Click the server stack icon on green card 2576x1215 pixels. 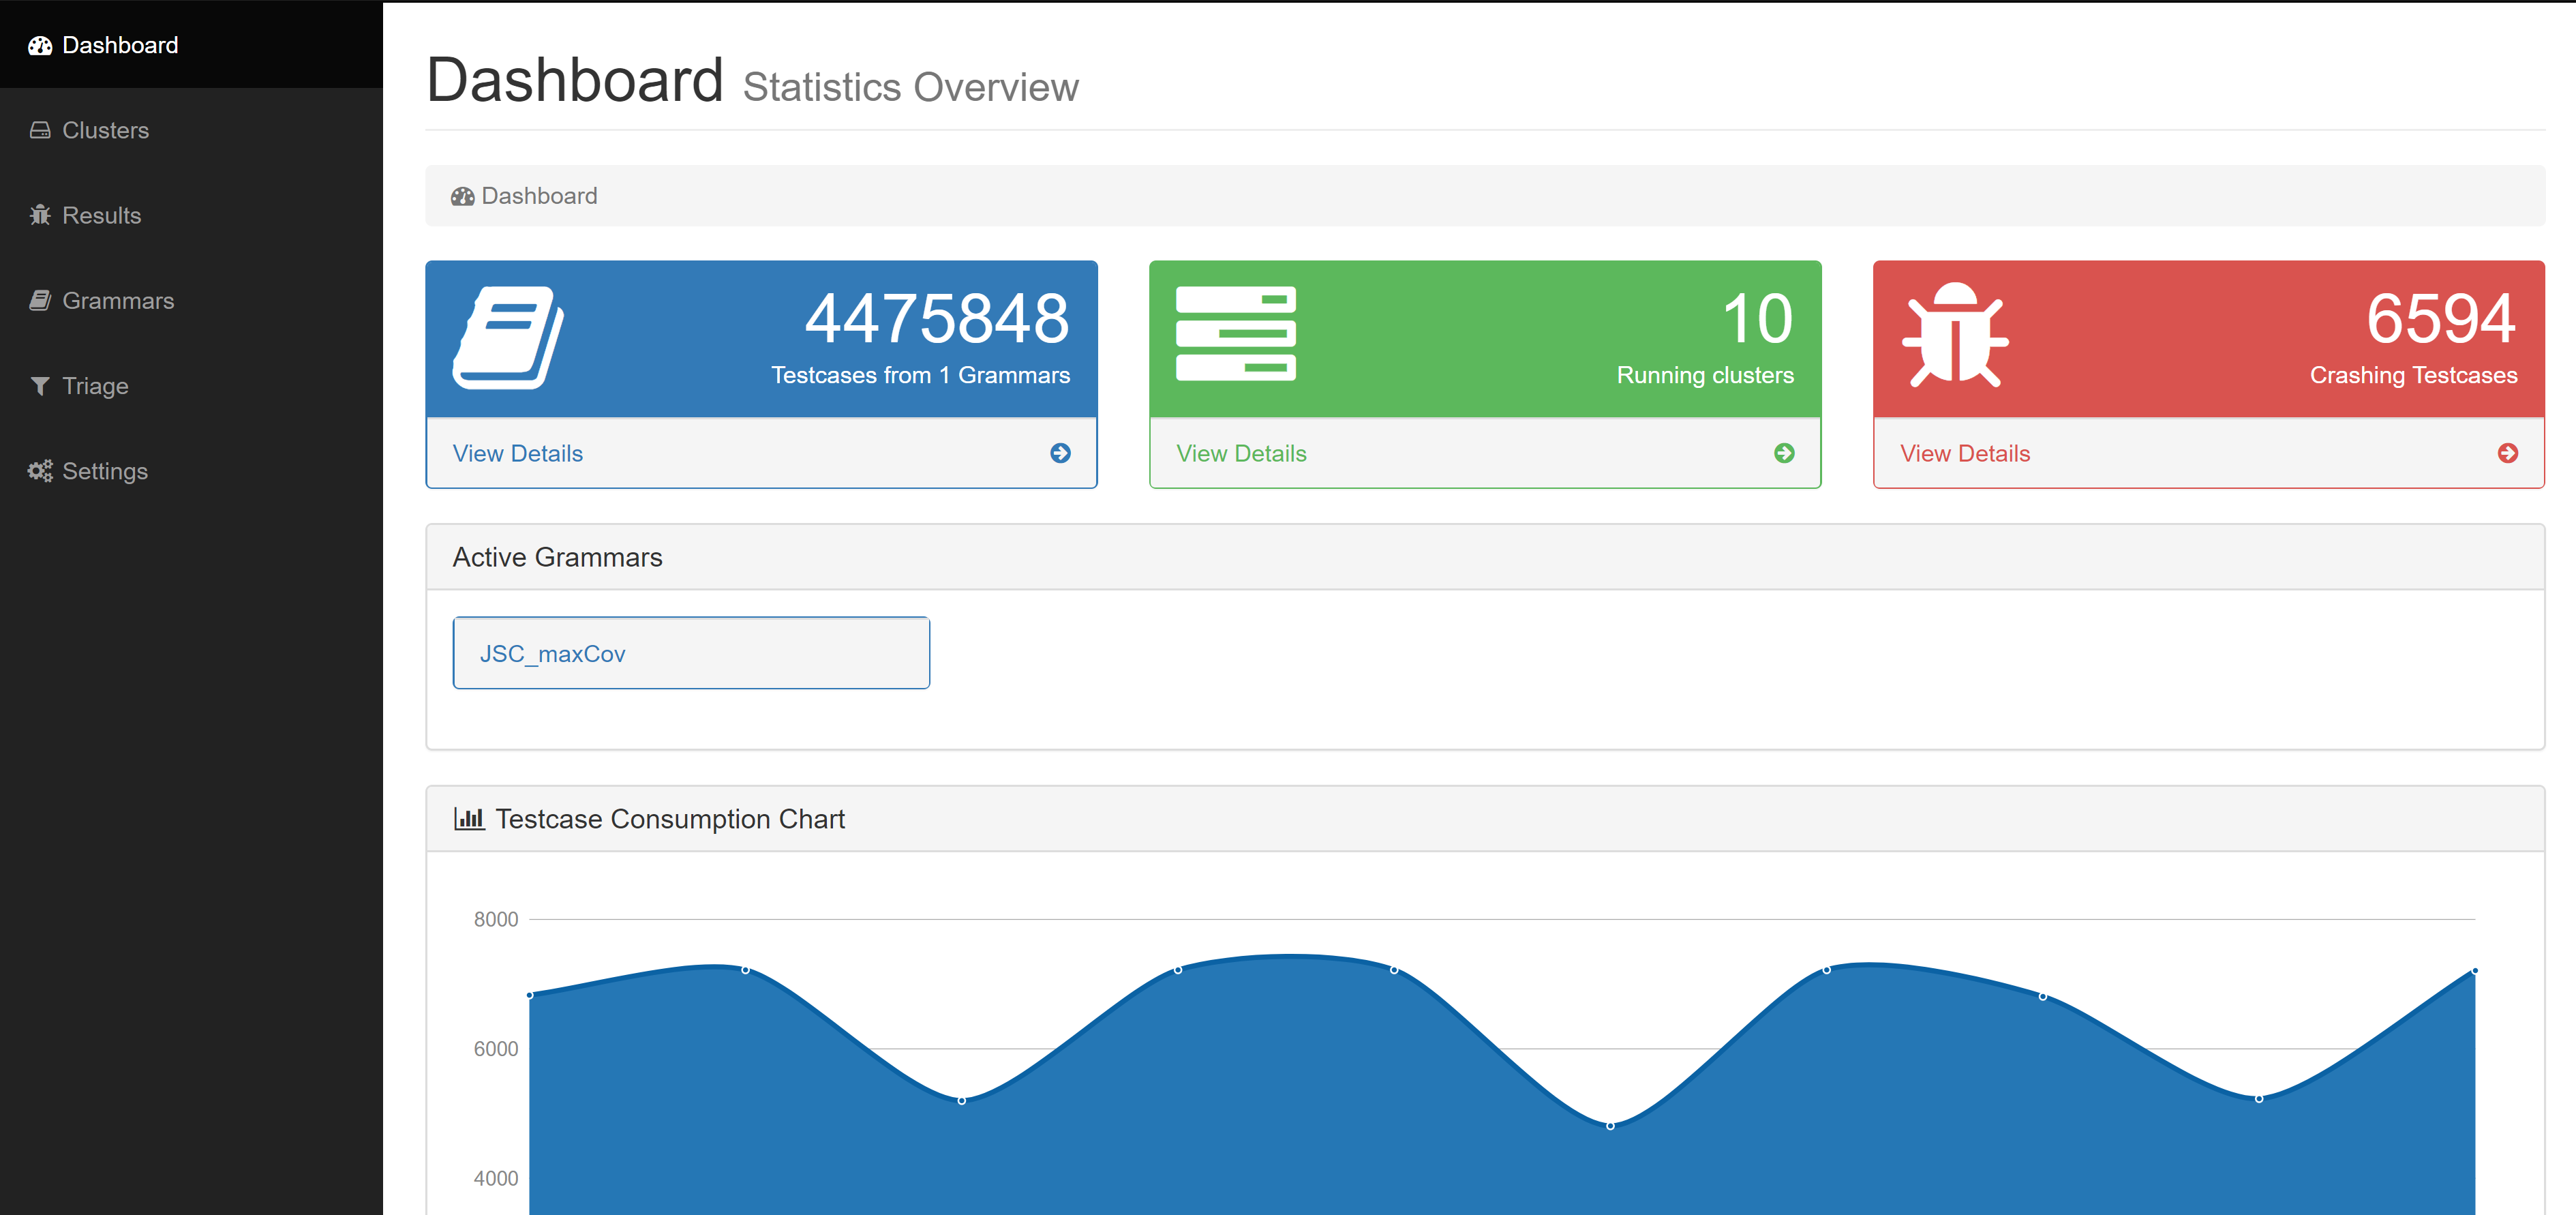[x=1236, y=334]
